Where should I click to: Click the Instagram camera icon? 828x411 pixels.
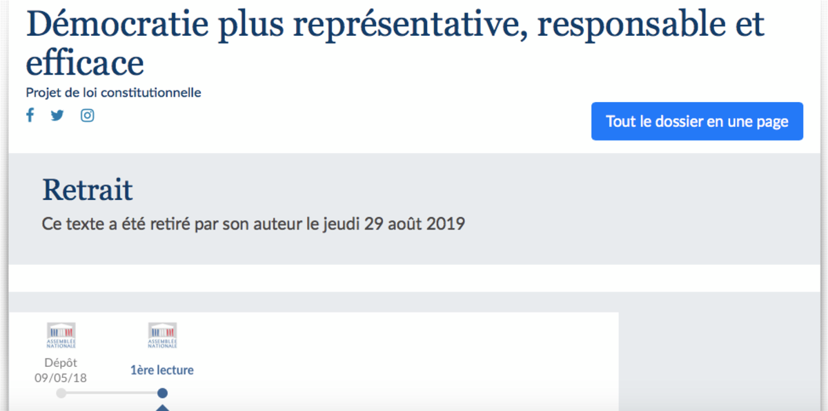(87, 115)
